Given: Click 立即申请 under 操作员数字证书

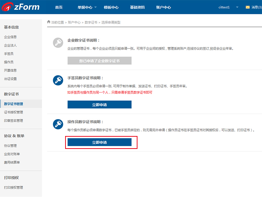Looking at the screenshot, I should [x=99, y=142].
